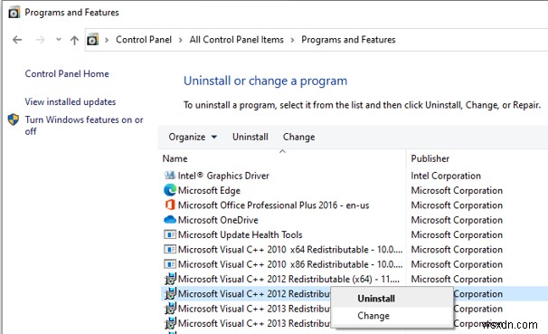The width and height of the screenshot is (548, 334).
Task: Click the Microsoft OneDrive cloud icon
Action: (170, 220)
